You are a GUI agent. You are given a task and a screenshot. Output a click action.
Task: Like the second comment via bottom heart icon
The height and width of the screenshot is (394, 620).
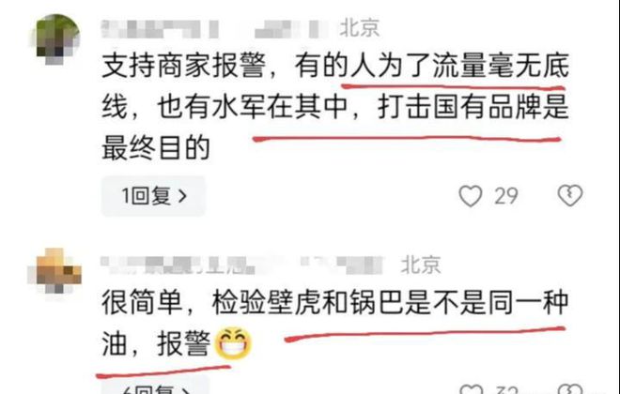click(x=472, y=389)
